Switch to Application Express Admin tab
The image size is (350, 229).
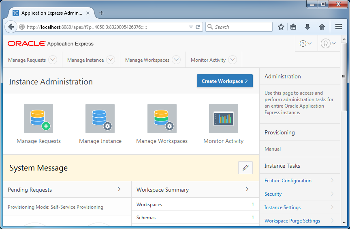point(51,13)
